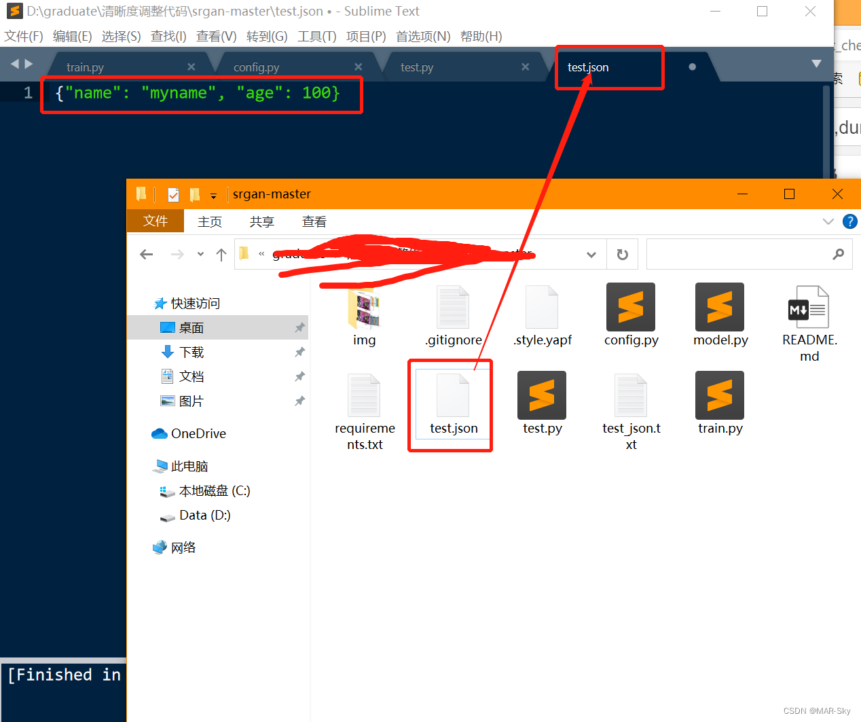Close the test.py tab
This screenshot has height=722, width=861.
(x=526, y=67)
